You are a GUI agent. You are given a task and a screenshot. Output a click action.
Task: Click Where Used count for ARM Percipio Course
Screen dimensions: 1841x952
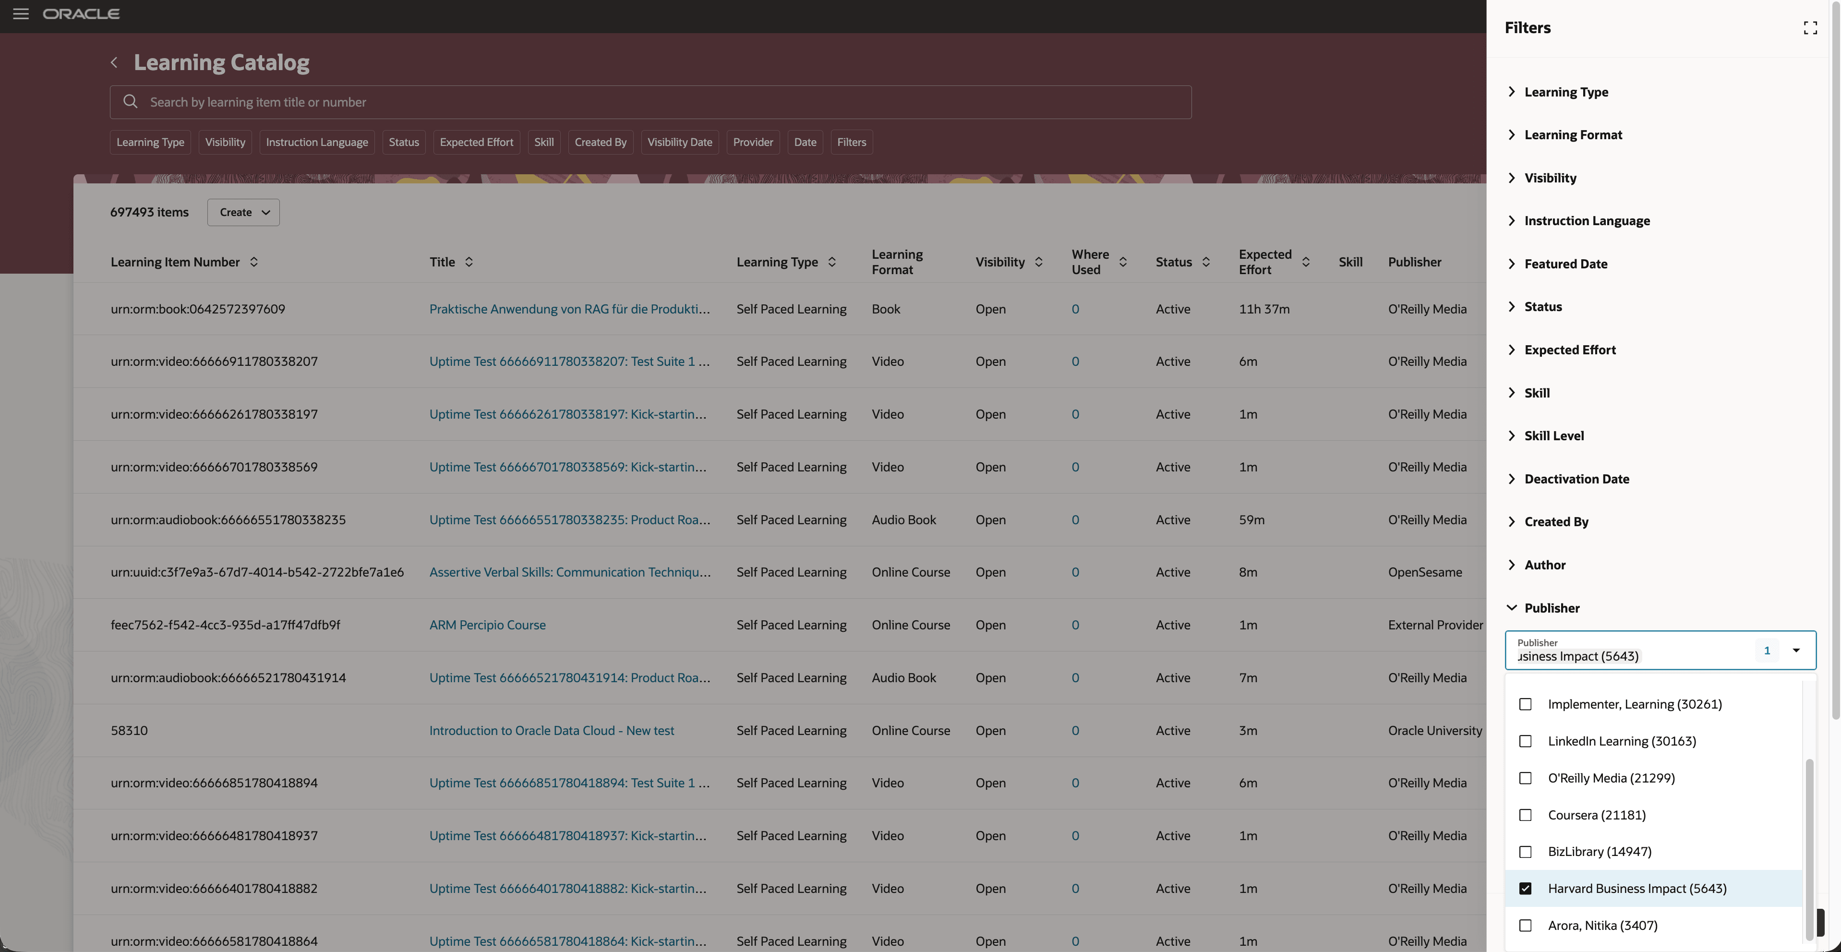coord(1075,625)
